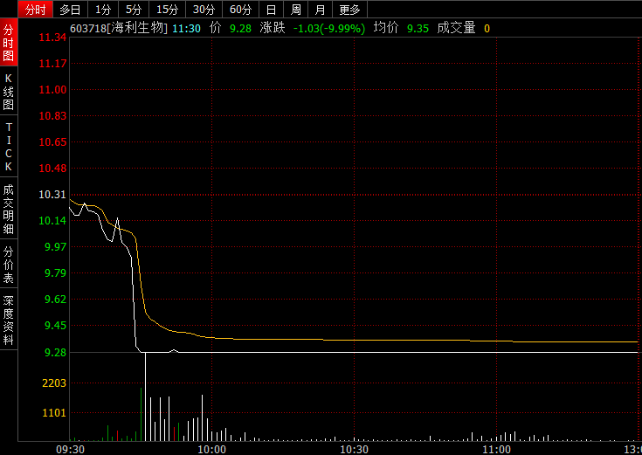Click the 10:00 marker on time axis
This screenshot has width=642, height=455.
tap(212, 449)
